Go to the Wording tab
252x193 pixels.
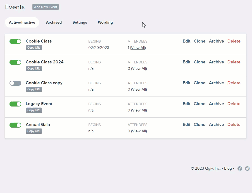pos(105,23)
